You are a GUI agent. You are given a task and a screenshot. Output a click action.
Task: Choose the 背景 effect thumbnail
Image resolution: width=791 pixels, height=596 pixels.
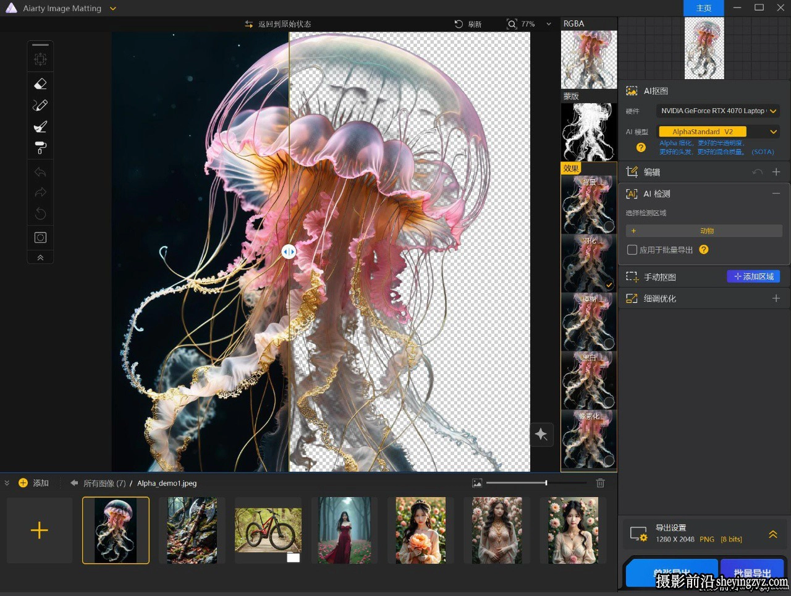589,205
